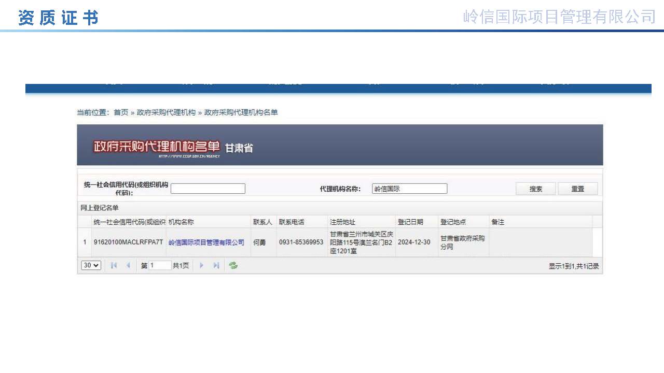664x373 pixels.
Task: Click 登记日期 column header
Action: click(x=417, y=222)
